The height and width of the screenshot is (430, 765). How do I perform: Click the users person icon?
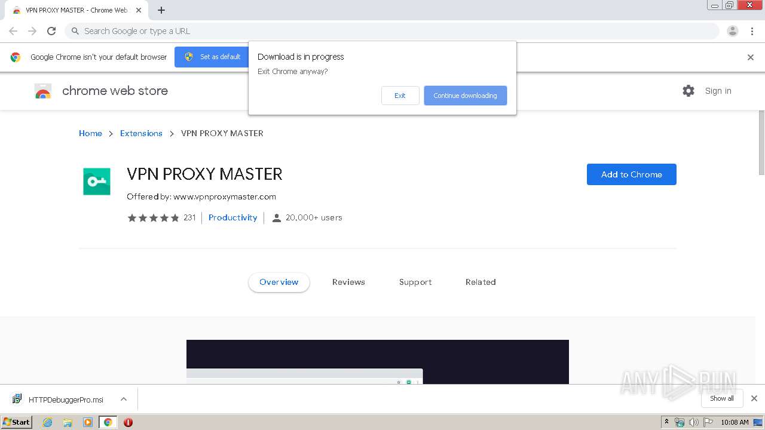pos(277,218)
